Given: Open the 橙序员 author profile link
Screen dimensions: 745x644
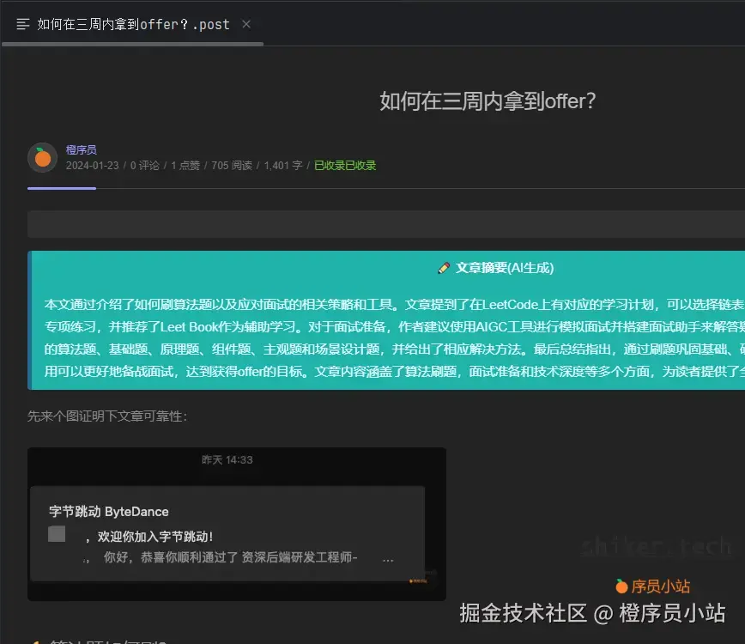Looking at the screenshot, I should tap(82, 149).
